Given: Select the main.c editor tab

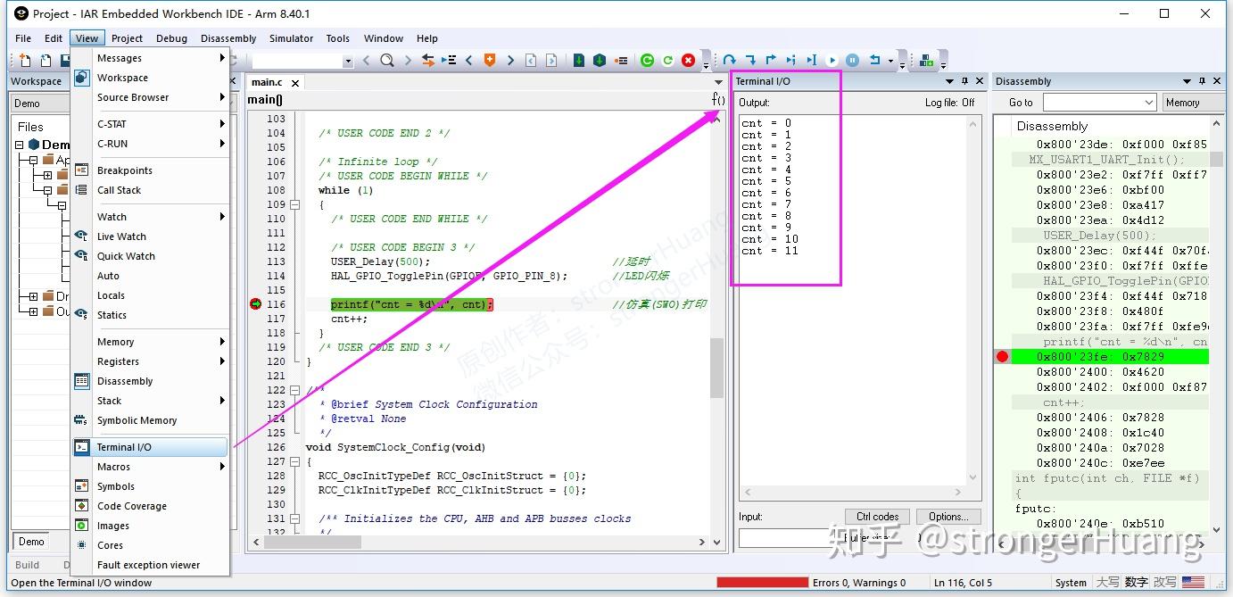Looking at the screenshot, I should click(268, 81).
